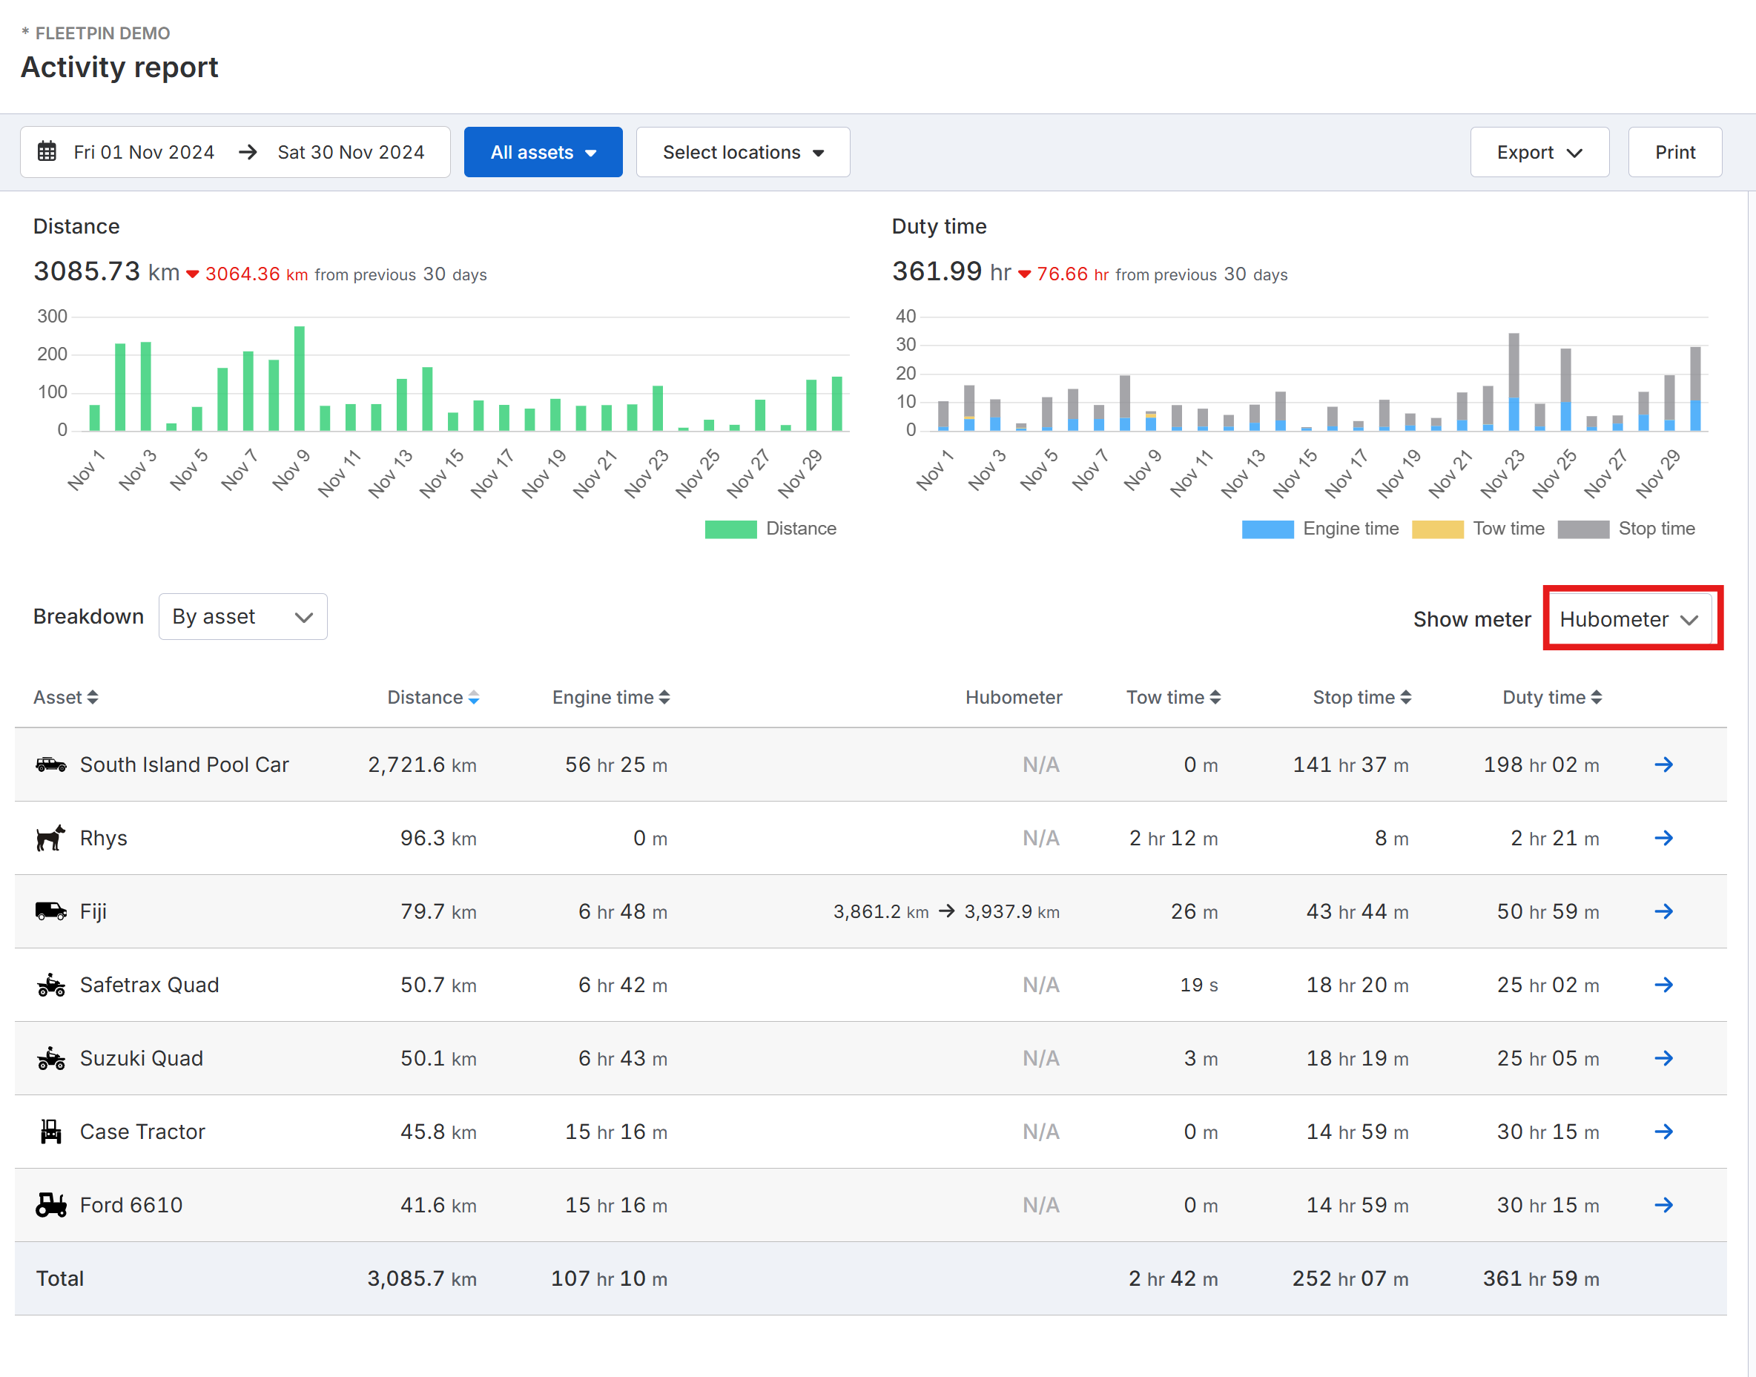This screenshot has width=1756, height=1377.
Task: Open Case Tractor row details arrow
Action: [1663, 1131]
